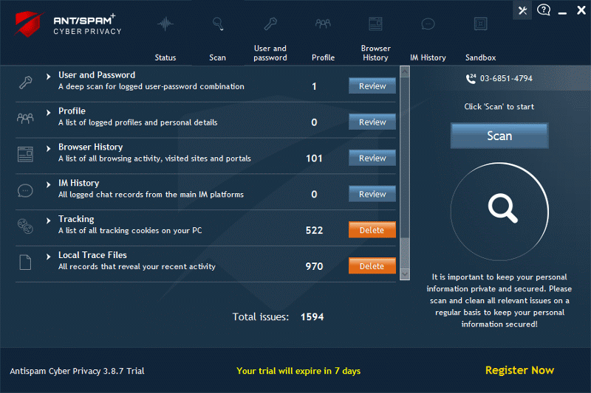Review IM History results
The height and width of the screenshot is (393, 591).
pyautogui.click(x=372, y=194)
